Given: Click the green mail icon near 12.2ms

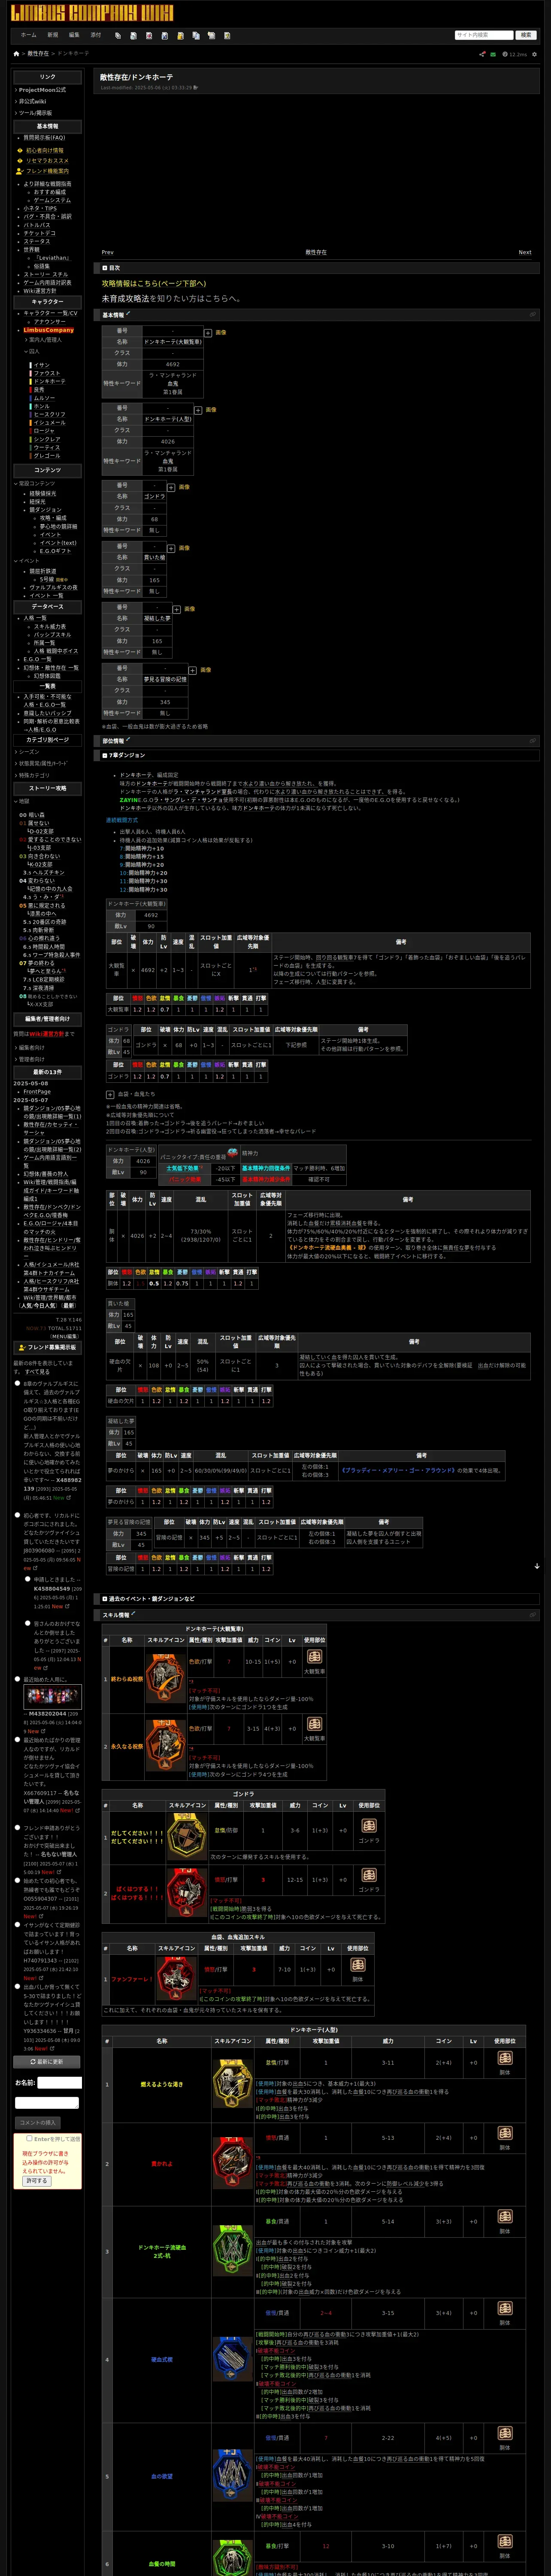Looking at the screenshot, I should pos(493,54).
